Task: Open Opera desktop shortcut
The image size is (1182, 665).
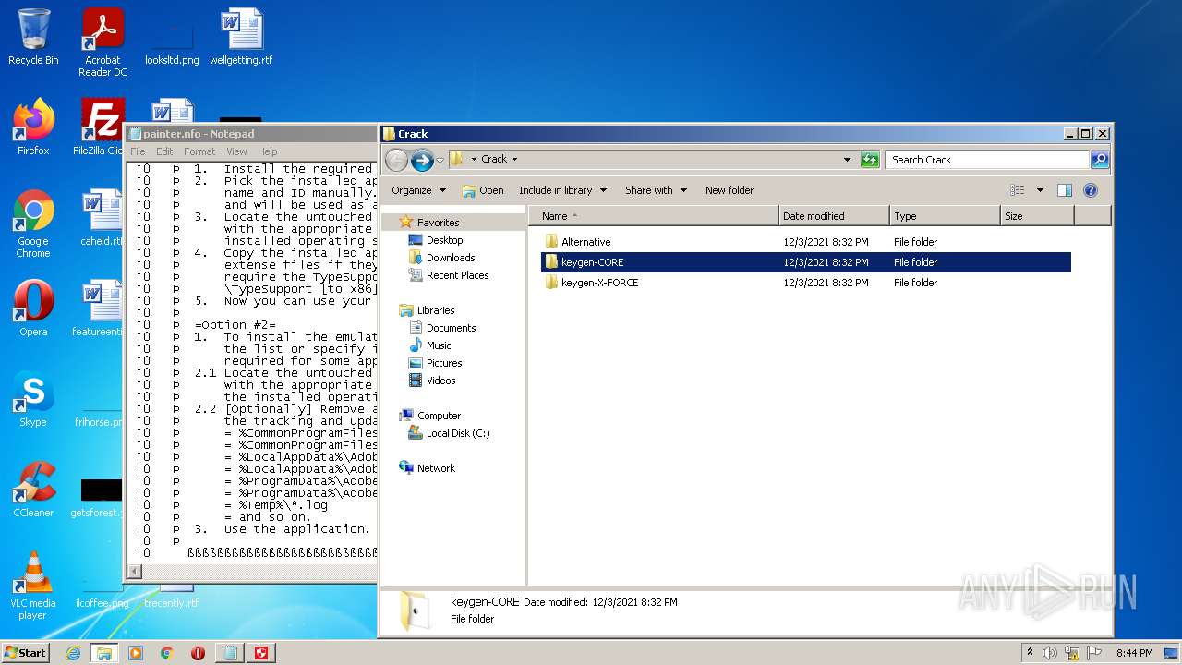Action: [x=33, y=308]
